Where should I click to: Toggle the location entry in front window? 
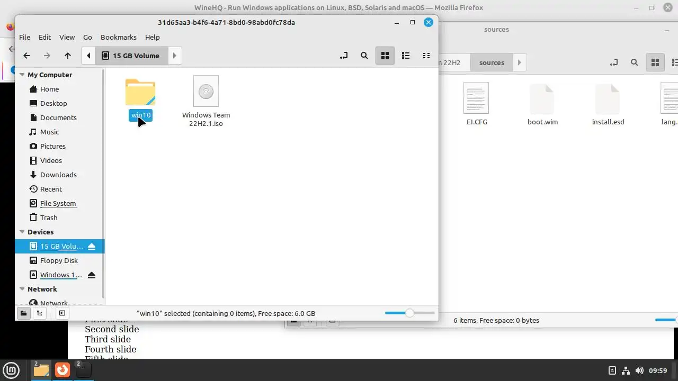(x=344, y=56)
